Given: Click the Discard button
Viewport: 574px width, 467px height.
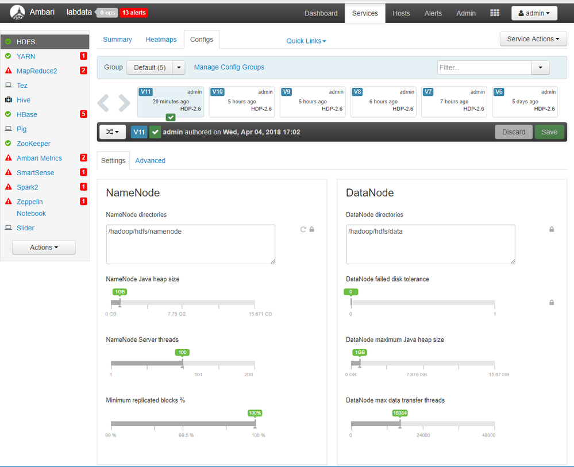Looking at the screenshot, I should pyautogui.click(x=514, y=132).
